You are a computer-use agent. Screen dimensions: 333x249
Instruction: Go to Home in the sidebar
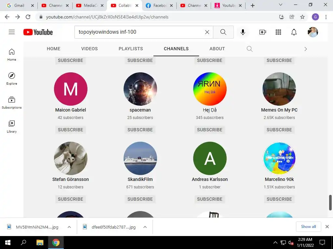point(12,55)
